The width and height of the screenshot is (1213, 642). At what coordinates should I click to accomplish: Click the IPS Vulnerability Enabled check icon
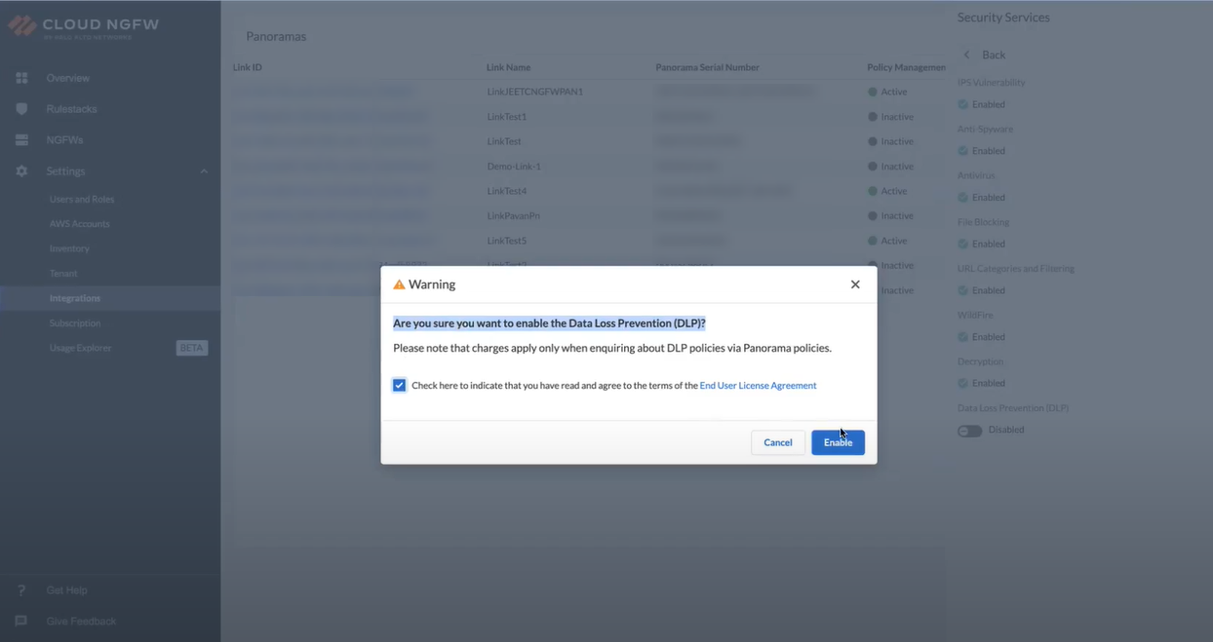click(x=963, y=104)
